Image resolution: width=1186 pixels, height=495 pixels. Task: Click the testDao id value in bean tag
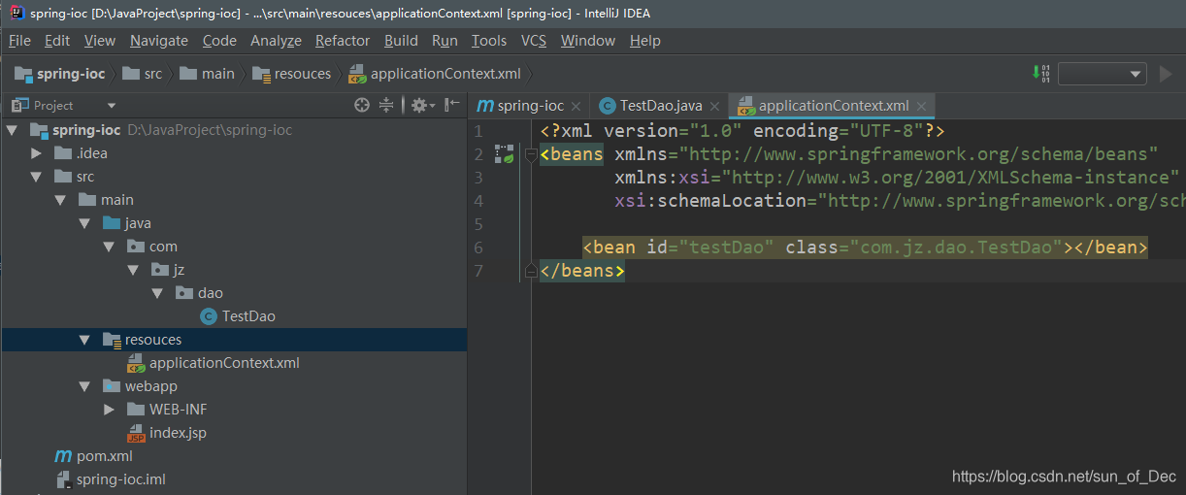click(x=726, y=247)
